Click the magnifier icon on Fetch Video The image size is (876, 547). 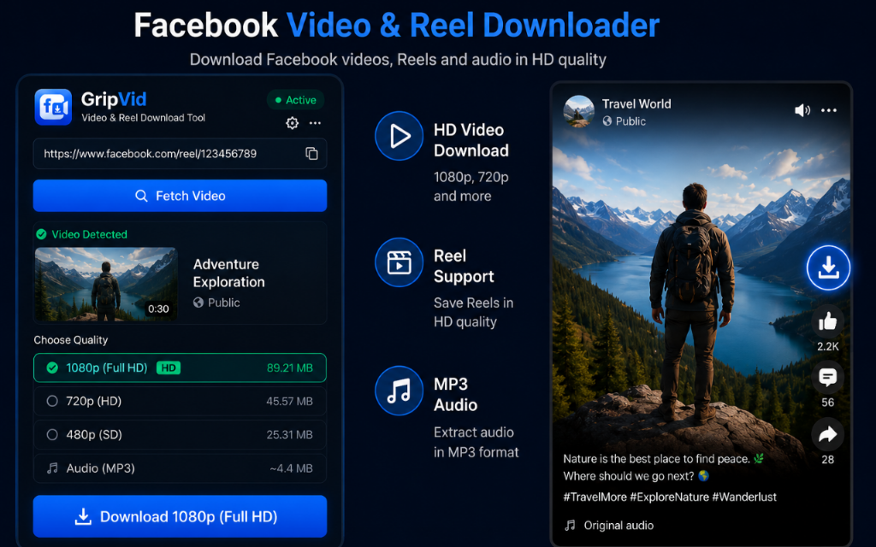[141, 196]
